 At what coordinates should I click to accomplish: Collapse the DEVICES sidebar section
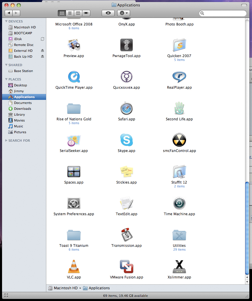6,21
